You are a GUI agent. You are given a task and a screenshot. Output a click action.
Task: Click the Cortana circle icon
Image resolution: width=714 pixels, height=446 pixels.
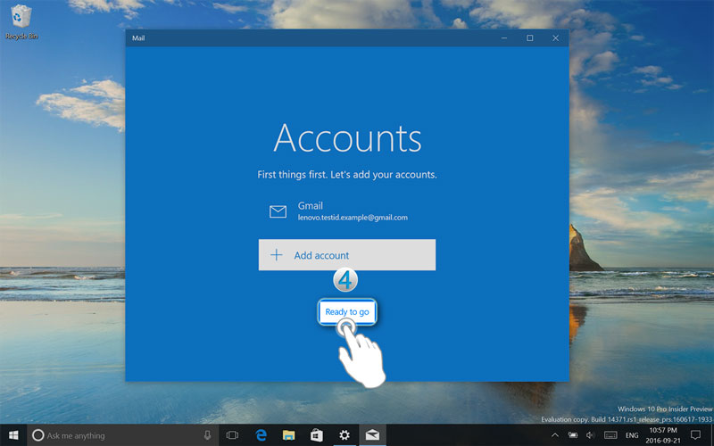coord(38,435)
